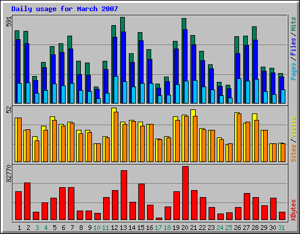Click the 'KBytes' legend label
This screenshot has height=234, width=300.
tap(294, 210)
